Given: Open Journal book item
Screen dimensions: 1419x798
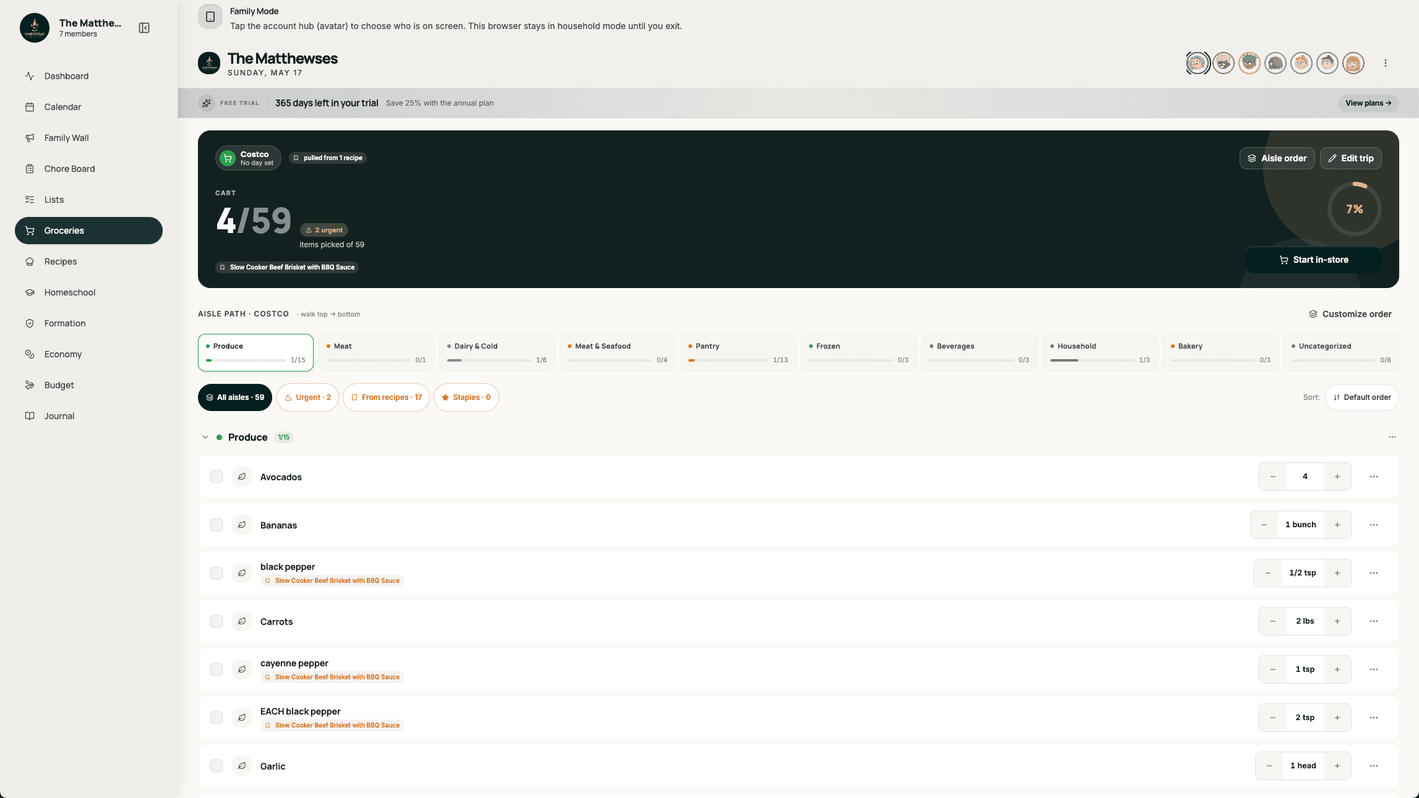Looking at the screenshot, I should pyautogui.click(x=88, y=416).
